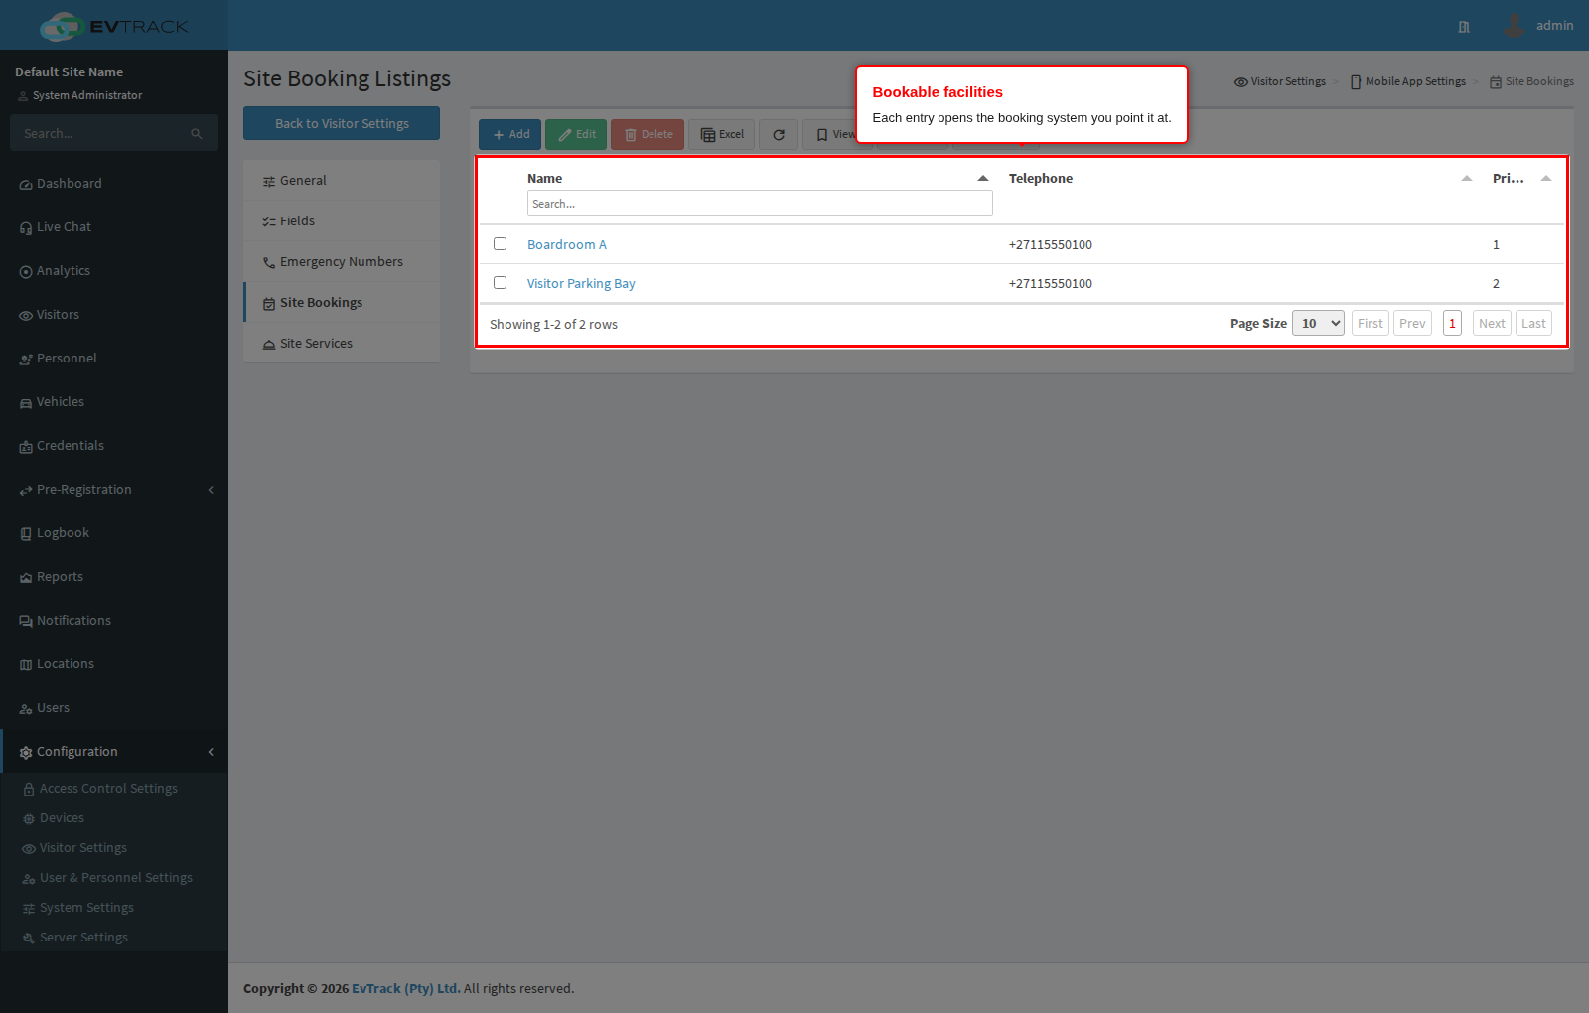Click the EVTrack logo
1589x1013 pixels.
pos(114,26)
